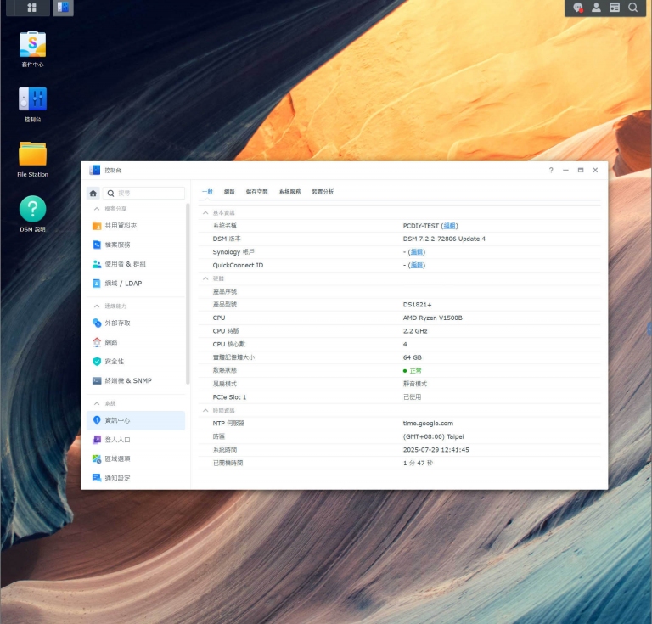Edit the QuickConnect ID link
Viewport: 652px width, 624px height.
(416, 265)
